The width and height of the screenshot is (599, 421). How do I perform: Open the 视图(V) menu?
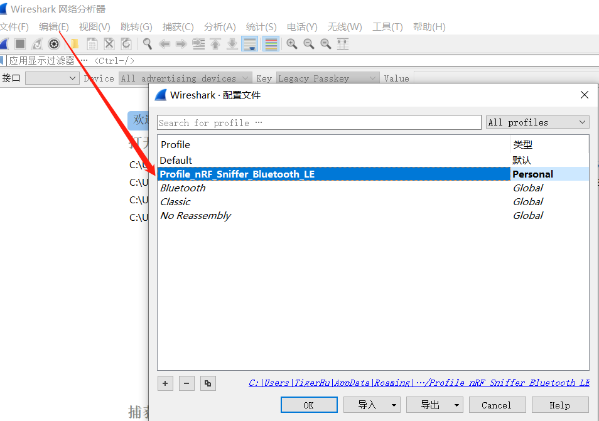[x=94, y=27]
